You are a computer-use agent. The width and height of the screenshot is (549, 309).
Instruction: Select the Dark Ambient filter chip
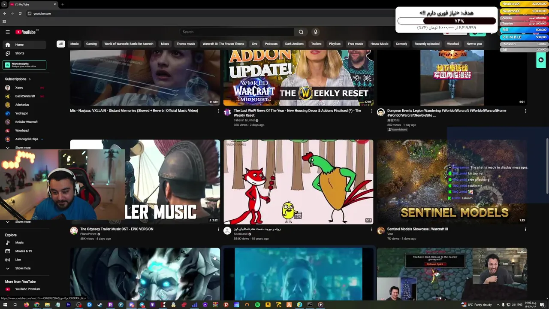(294, 44)
